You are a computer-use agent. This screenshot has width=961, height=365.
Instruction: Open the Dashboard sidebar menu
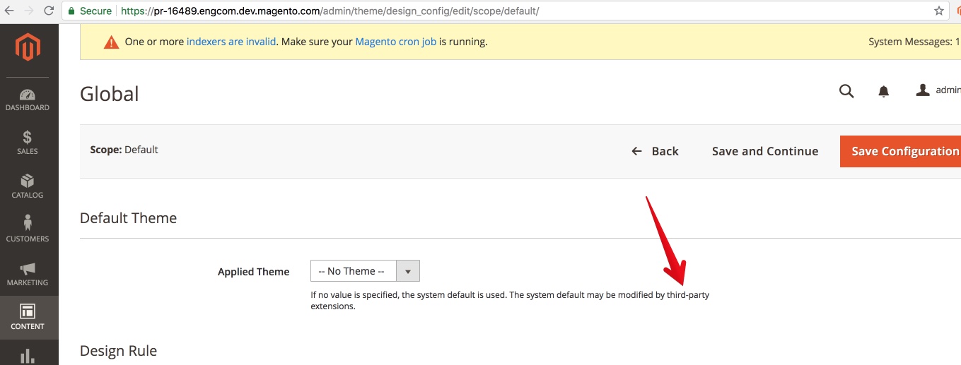pos(28,100)
